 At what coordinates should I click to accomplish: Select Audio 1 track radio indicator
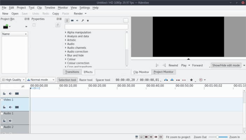tap(2, 113)
